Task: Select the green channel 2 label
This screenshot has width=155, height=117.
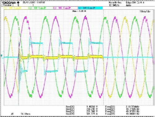Action: tap(37, 8)
